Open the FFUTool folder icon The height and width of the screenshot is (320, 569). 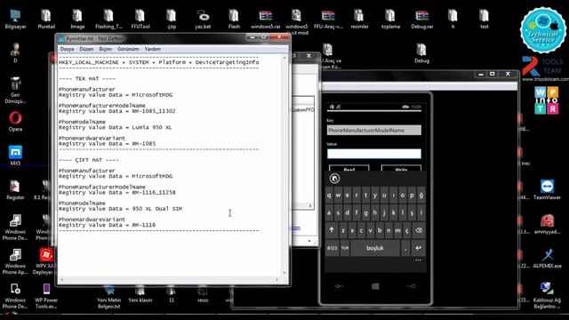(x=140, y=20)
